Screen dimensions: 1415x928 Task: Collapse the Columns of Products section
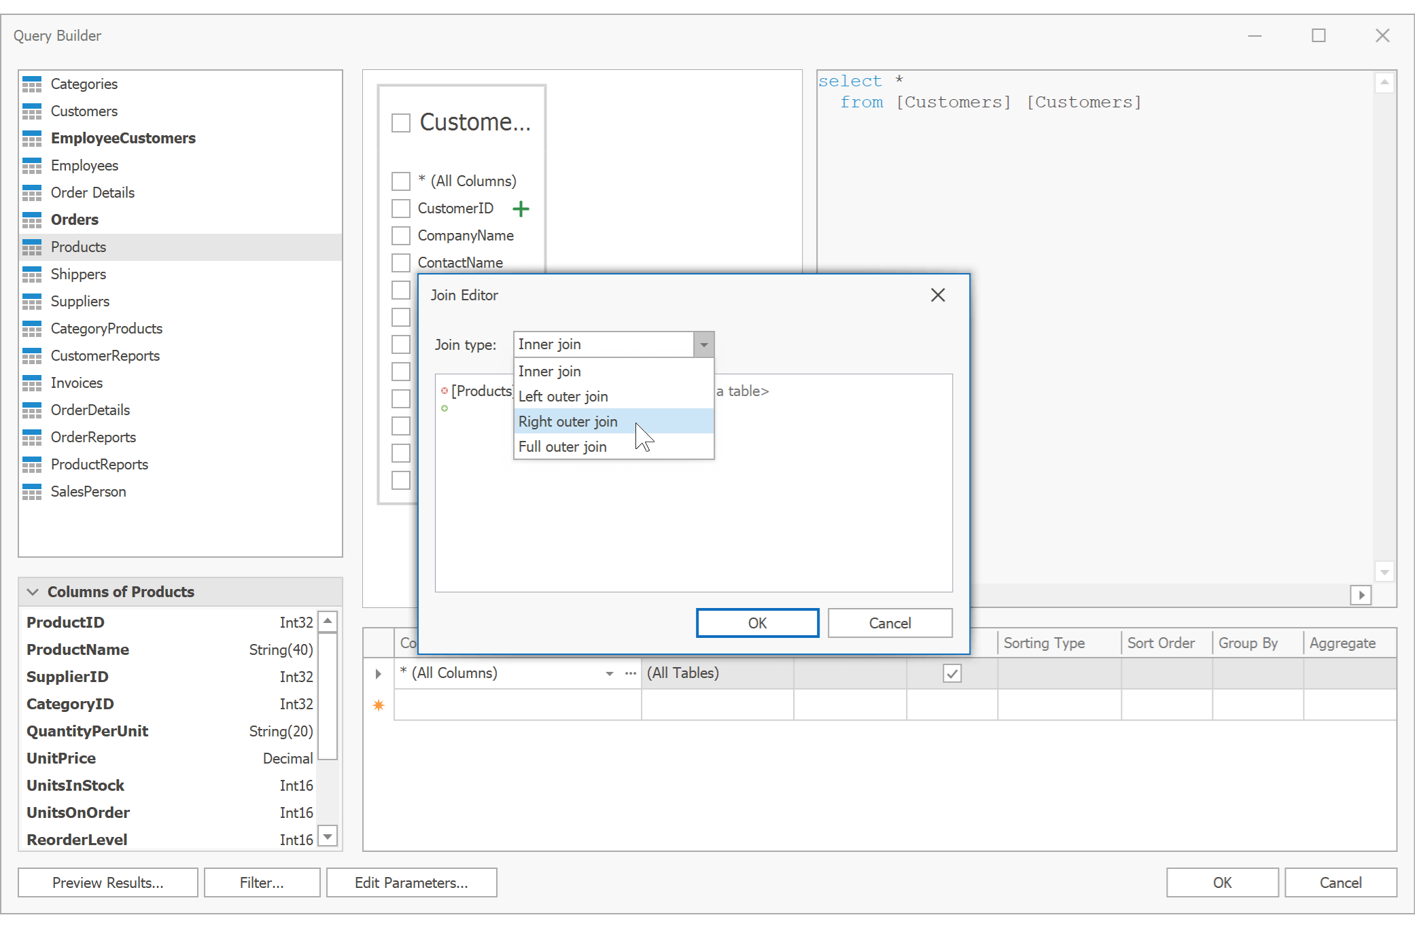pos(33,592)
